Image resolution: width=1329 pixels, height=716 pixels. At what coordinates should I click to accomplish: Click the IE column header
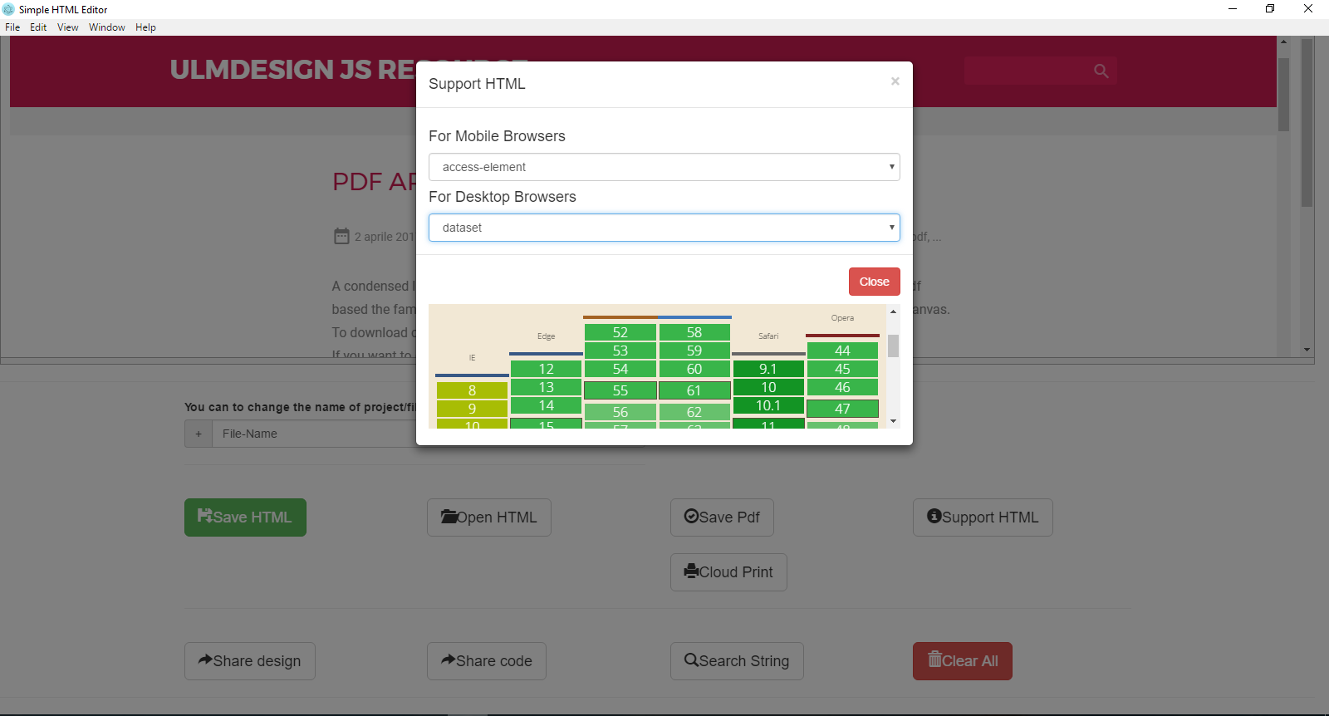click(472, 358)
